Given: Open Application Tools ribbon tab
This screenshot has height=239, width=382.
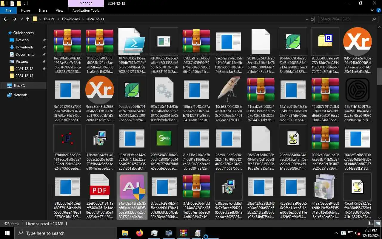Looking at the screenshot, I should 86,10.
